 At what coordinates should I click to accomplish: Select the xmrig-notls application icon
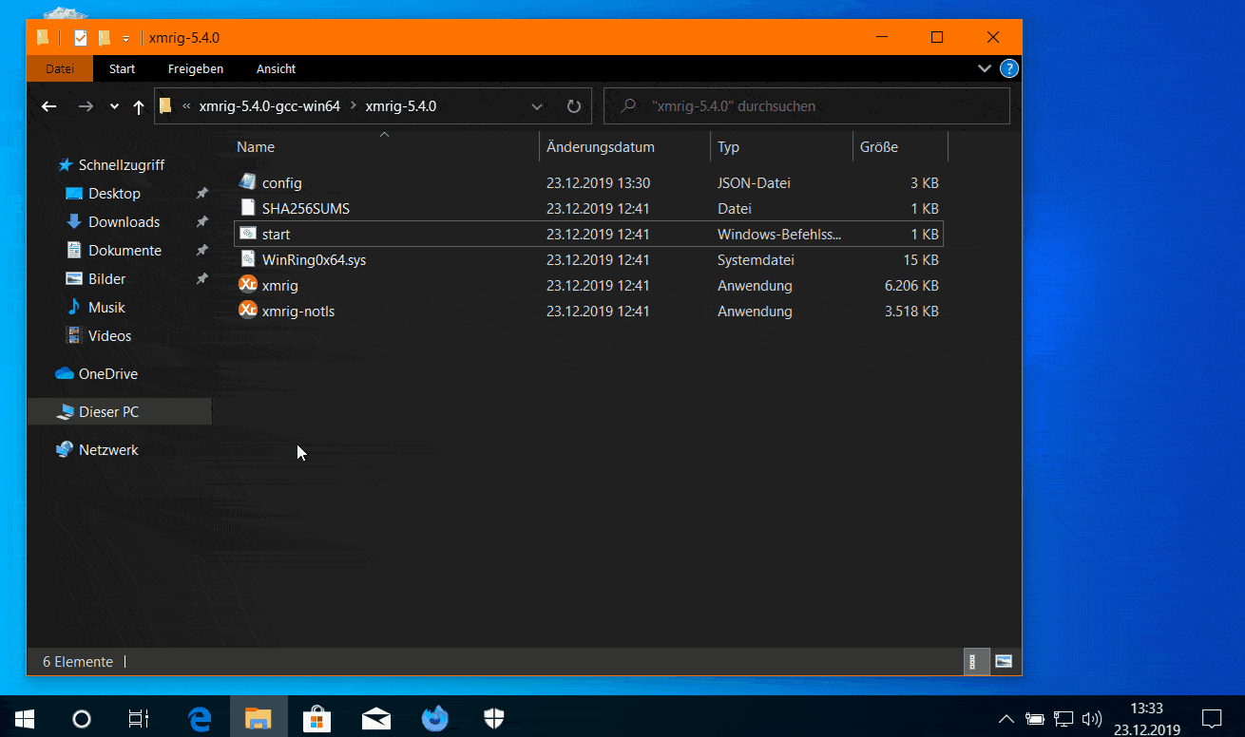248,311
